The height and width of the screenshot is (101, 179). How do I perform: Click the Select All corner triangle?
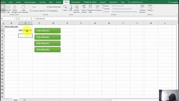(3, 23)
